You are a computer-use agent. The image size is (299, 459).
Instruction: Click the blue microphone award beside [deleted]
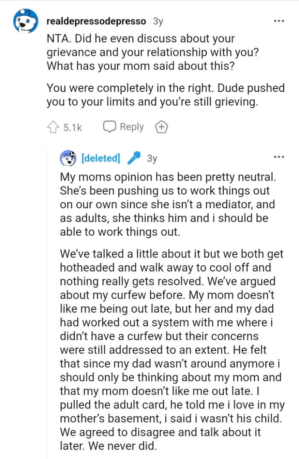134,158
